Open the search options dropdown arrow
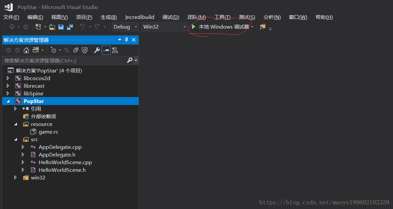 click(x=136, y=60)
